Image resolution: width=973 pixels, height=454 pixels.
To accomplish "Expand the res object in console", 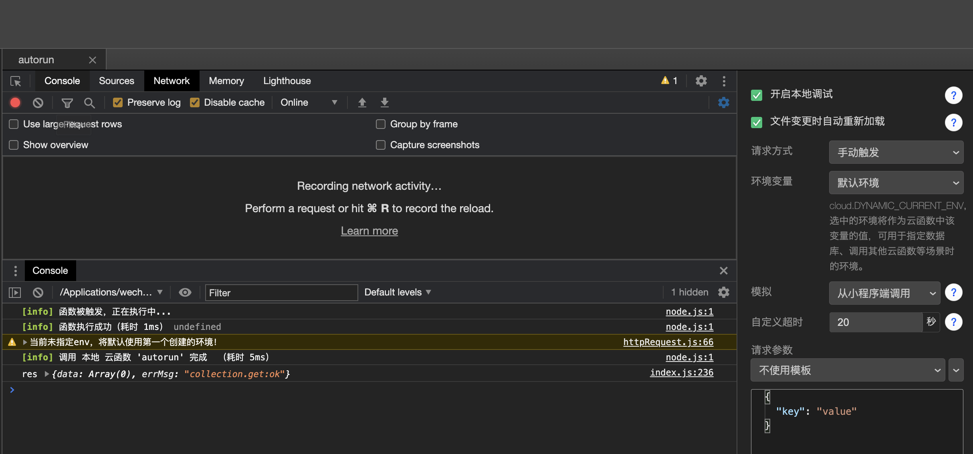I will (47, 374).
